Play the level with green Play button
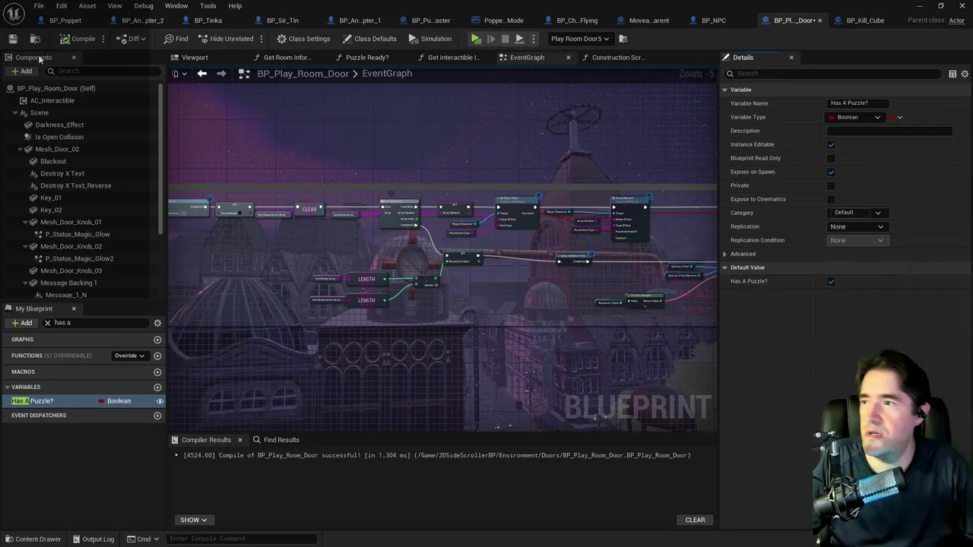Viewport: 973px width, 547px height. point(476,39)
